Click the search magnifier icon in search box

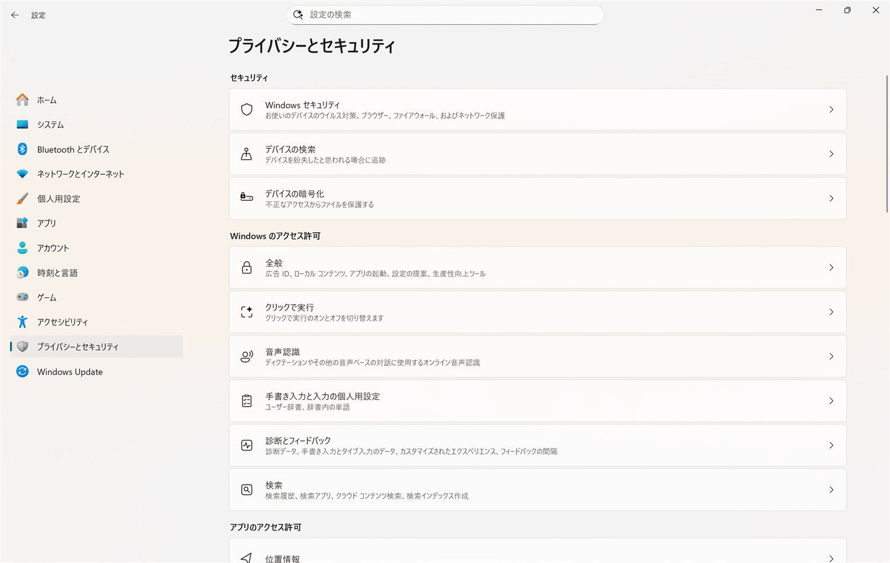[298, 15]
